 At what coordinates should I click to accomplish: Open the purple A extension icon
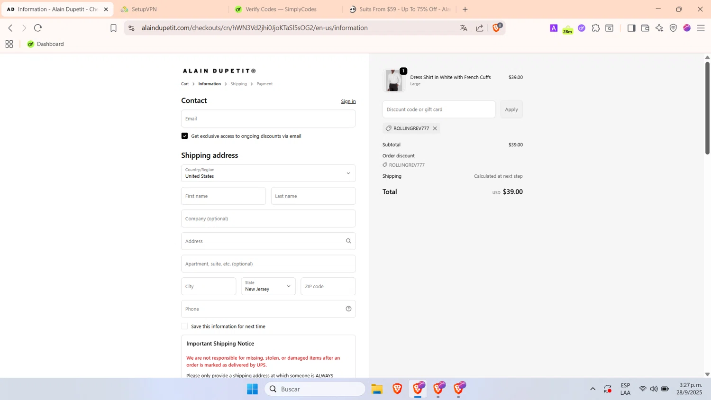[554, 28]
